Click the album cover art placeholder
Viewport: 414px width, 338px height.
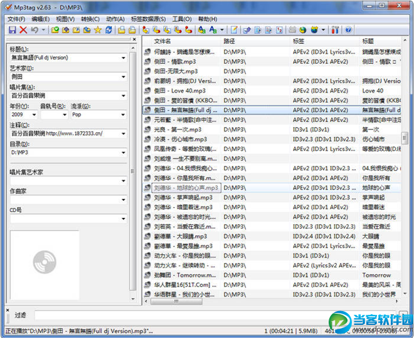click(45, 265)
